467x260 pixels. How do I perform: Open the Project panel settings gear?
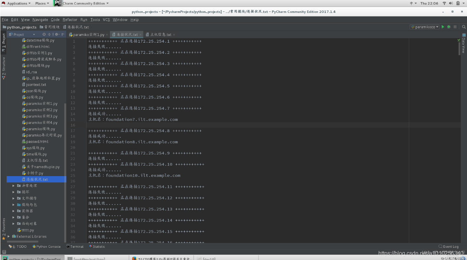[57, 34]
